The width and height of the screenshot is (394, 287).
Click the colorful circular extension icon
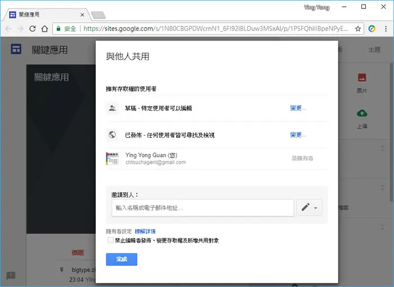pos(372,29)
